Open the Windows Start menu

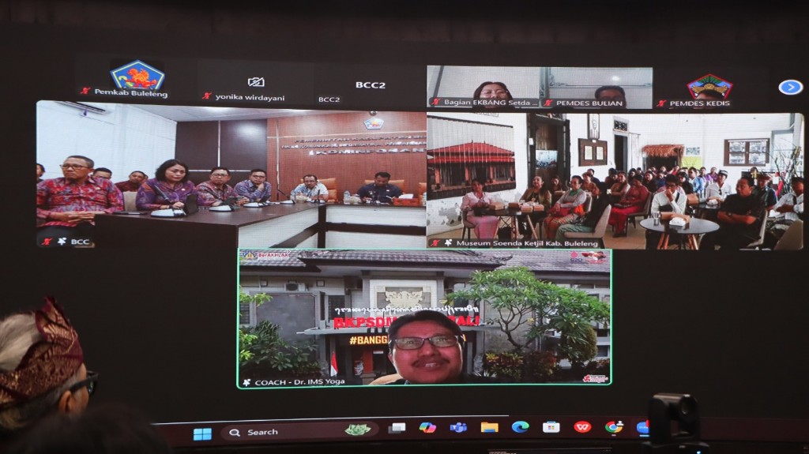[202, 433]
